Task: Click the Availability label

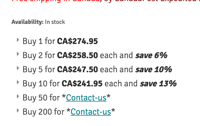Action: [x=27, y=22]
